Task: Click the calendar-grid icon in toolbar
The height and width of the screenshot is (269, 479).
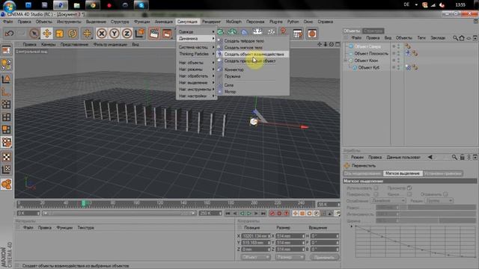Action: (297, 33)
